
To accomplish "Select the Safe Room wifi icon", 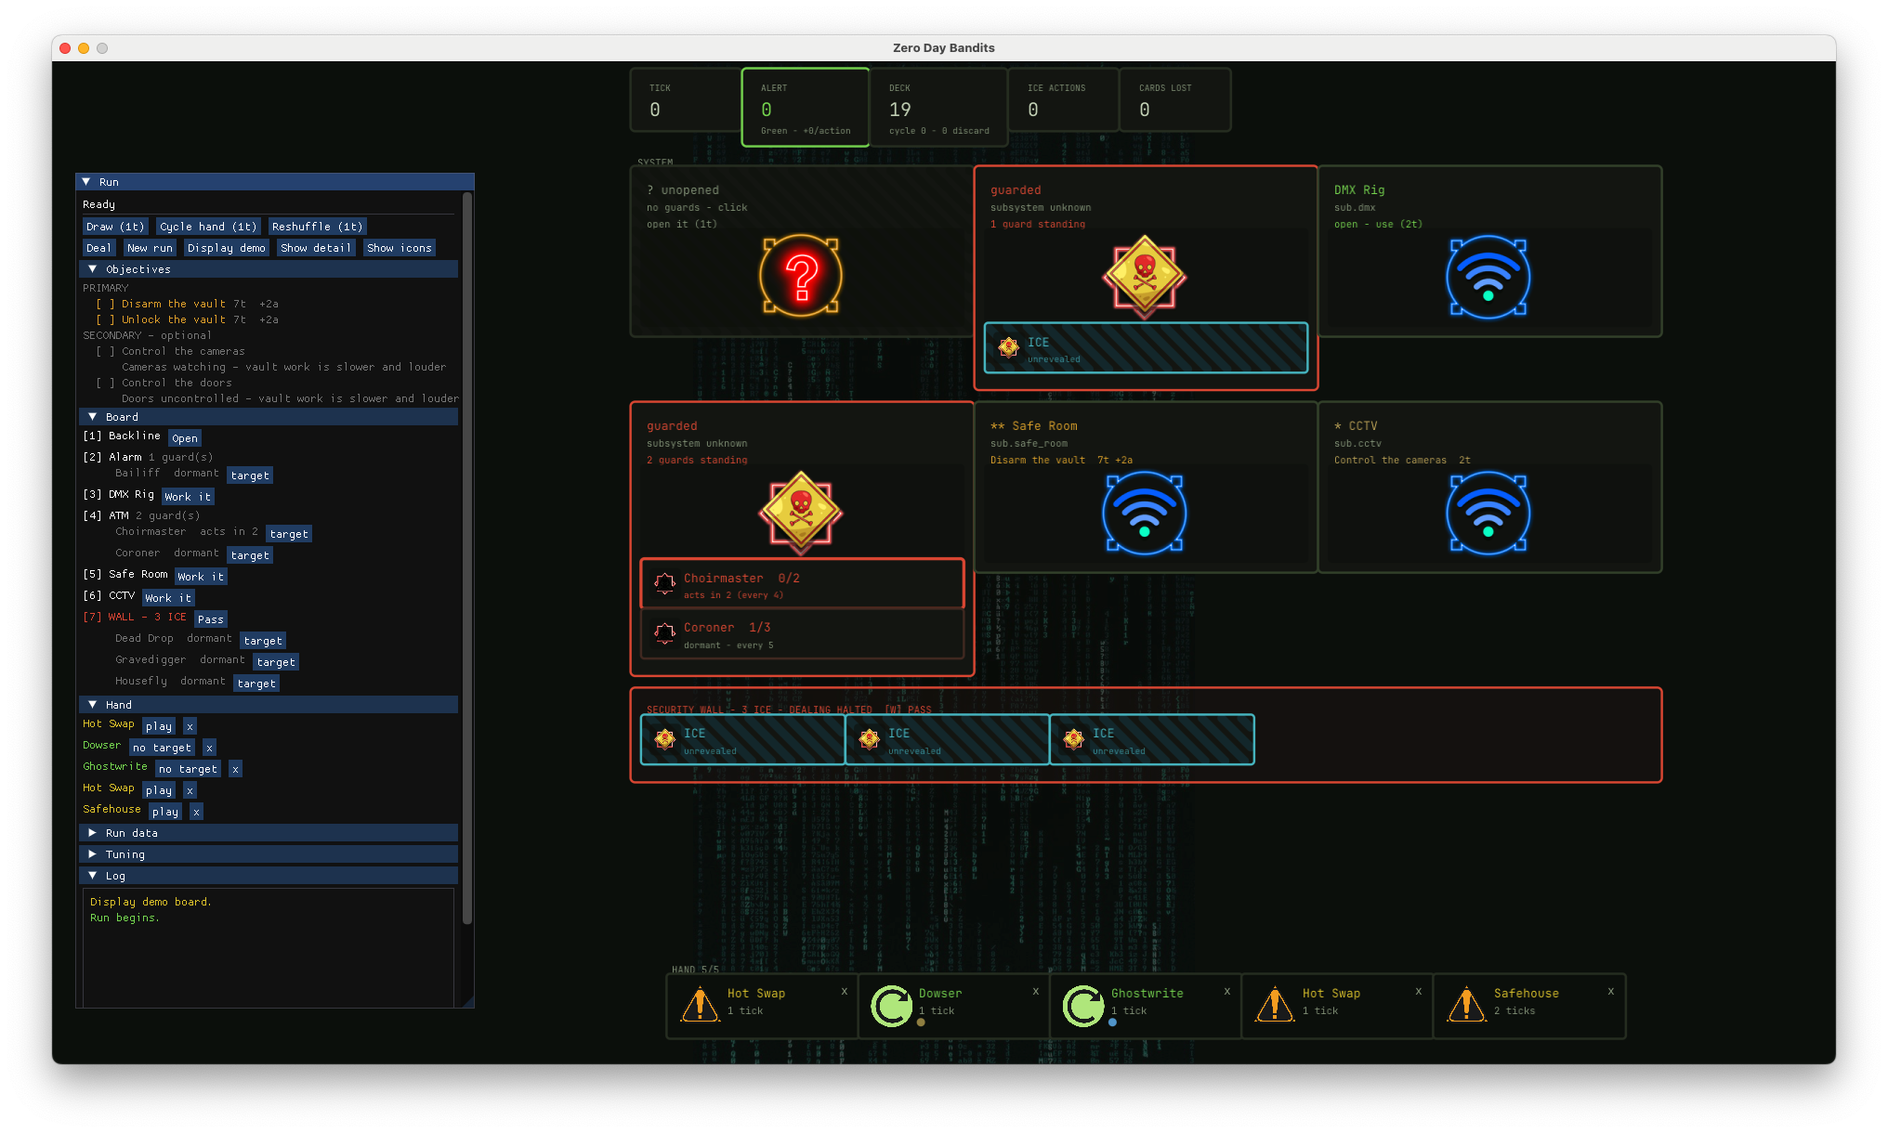I will click(1144, 513).
